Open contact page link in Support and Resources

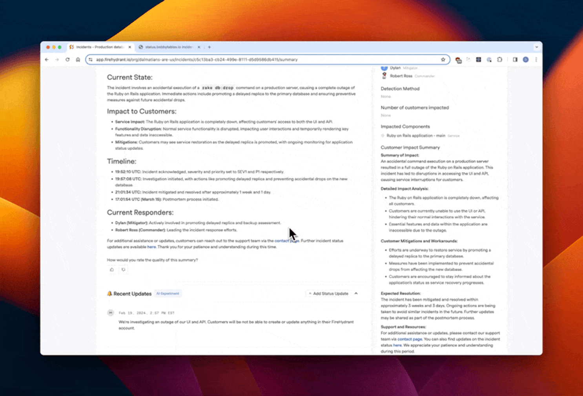pos(410,339)
